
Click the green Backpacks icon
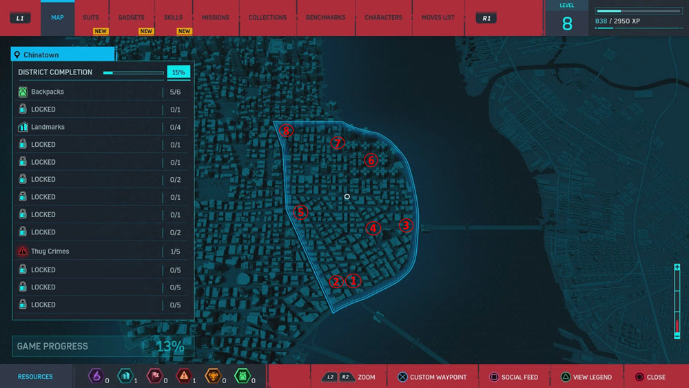point(23,92)
